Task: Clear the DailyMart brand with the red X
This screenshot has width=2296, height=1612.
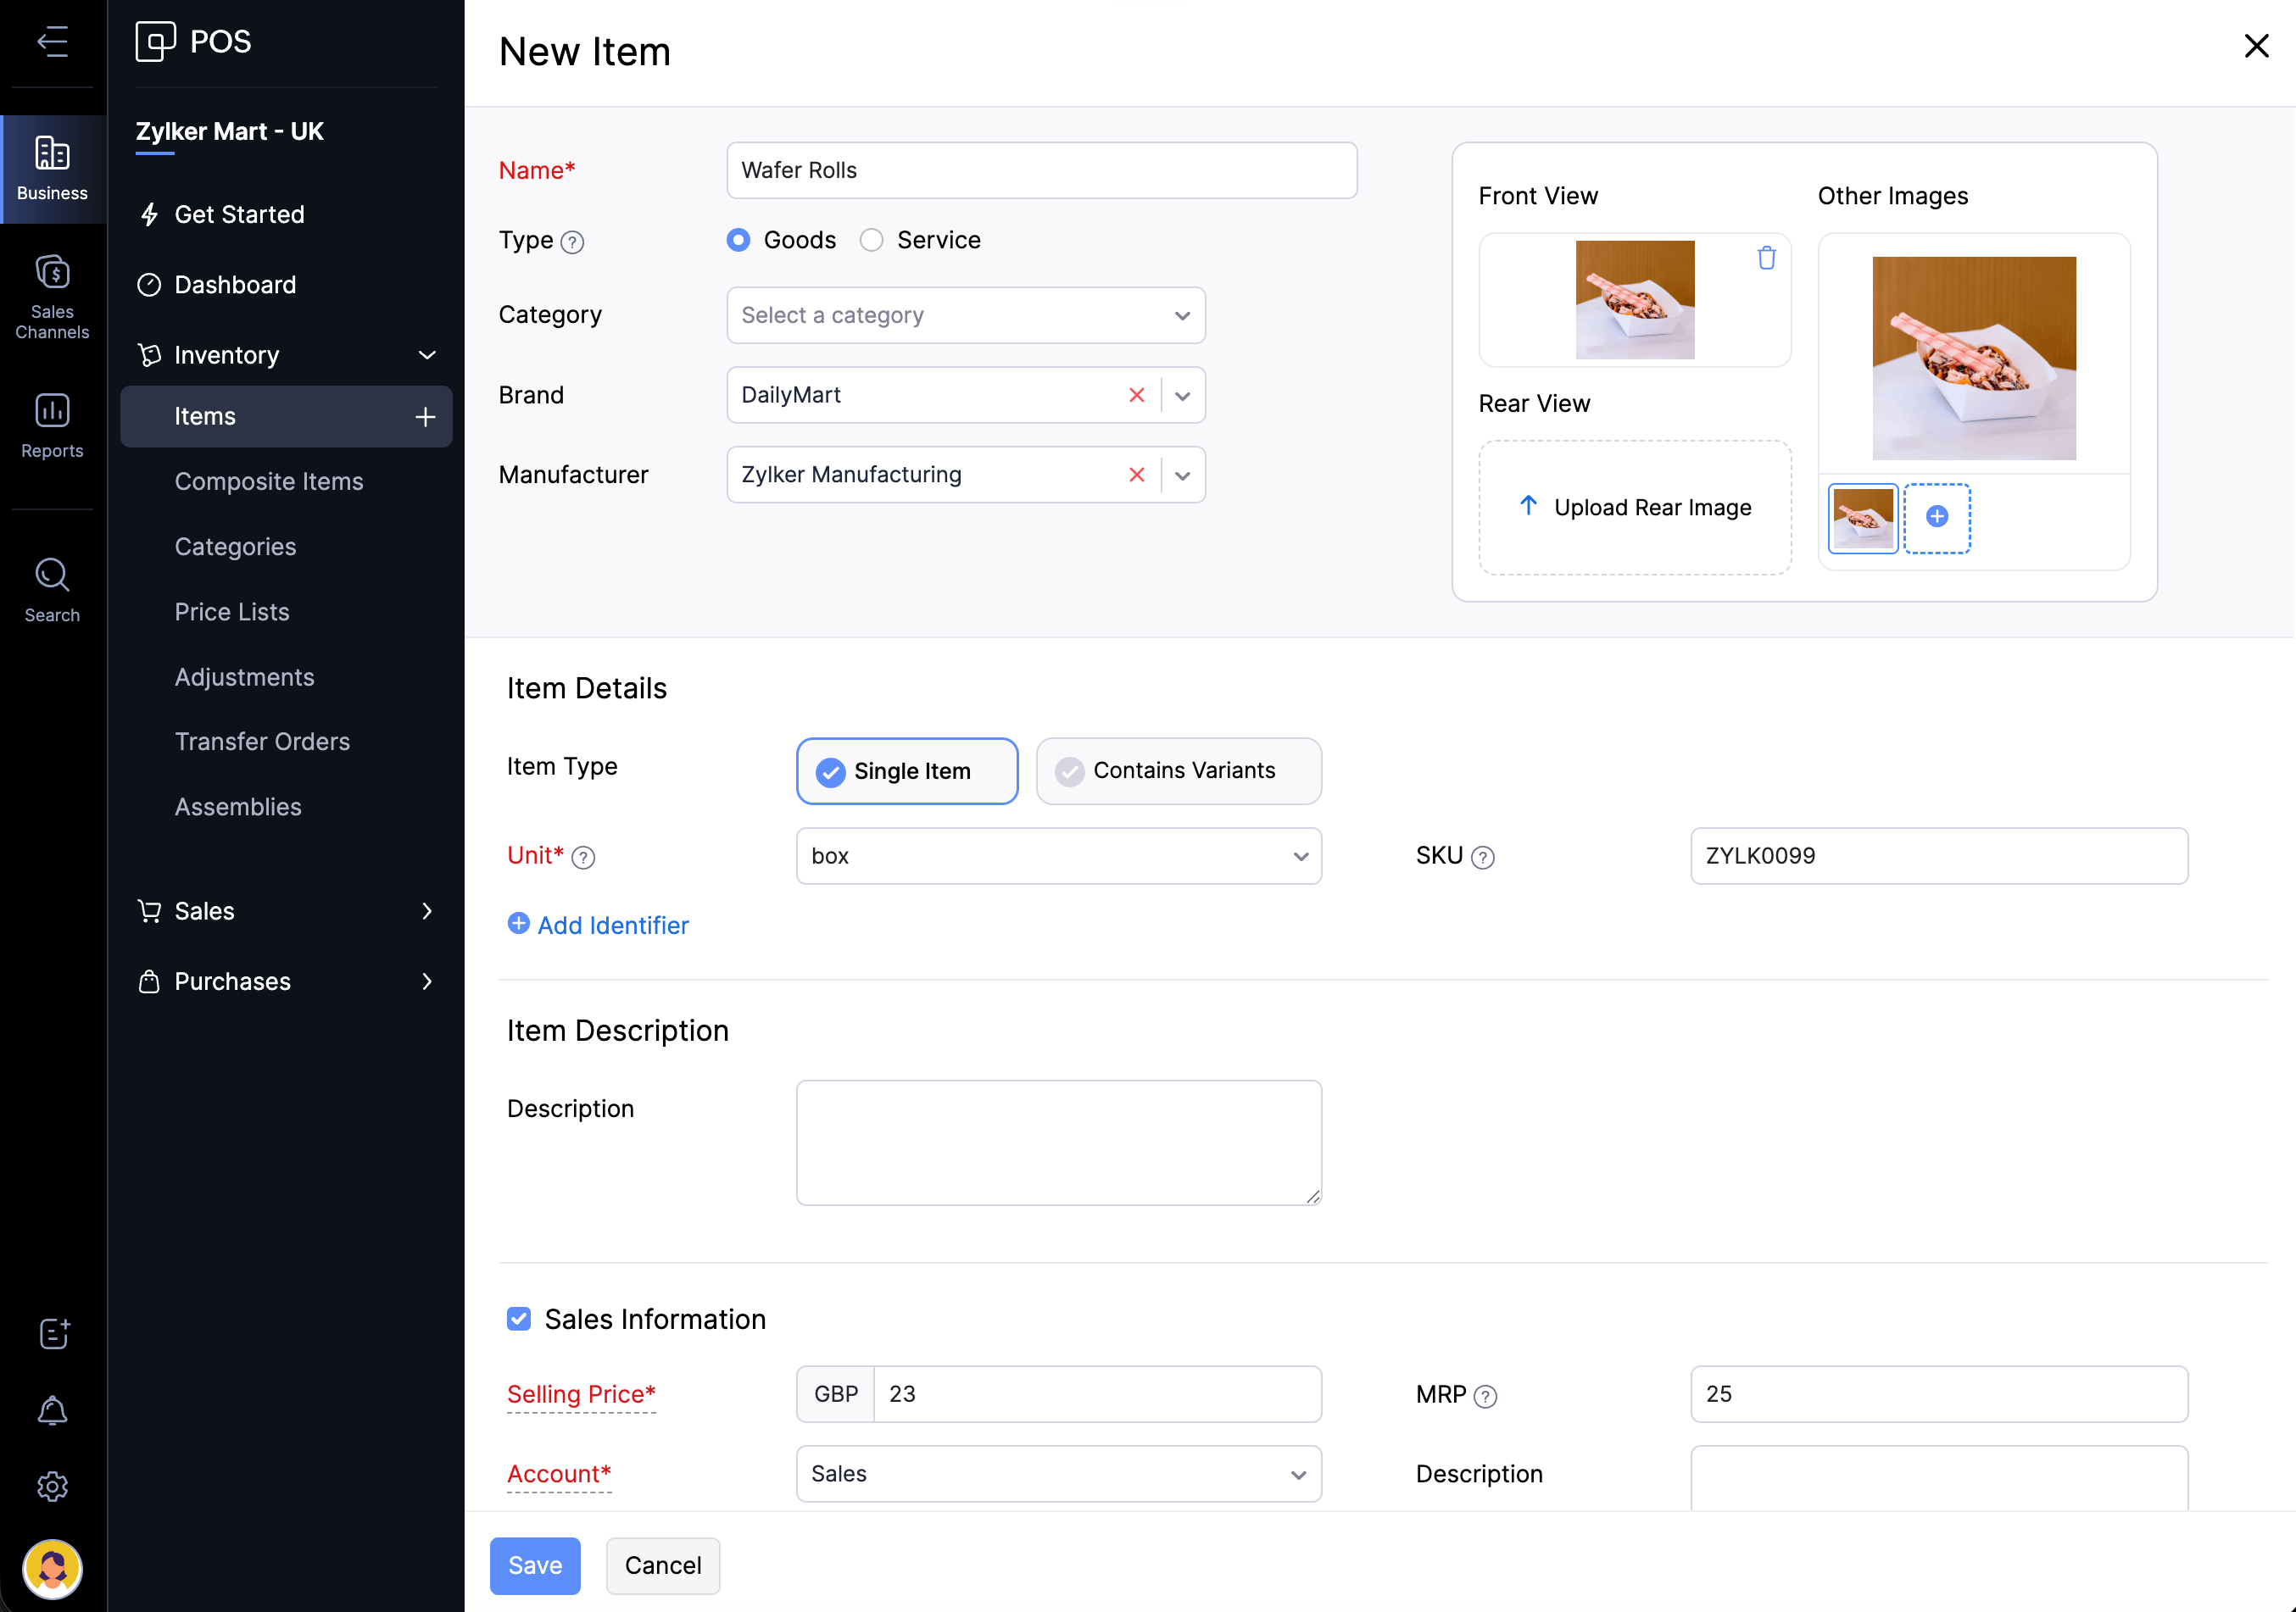Action: click(x=1136, y=395)
